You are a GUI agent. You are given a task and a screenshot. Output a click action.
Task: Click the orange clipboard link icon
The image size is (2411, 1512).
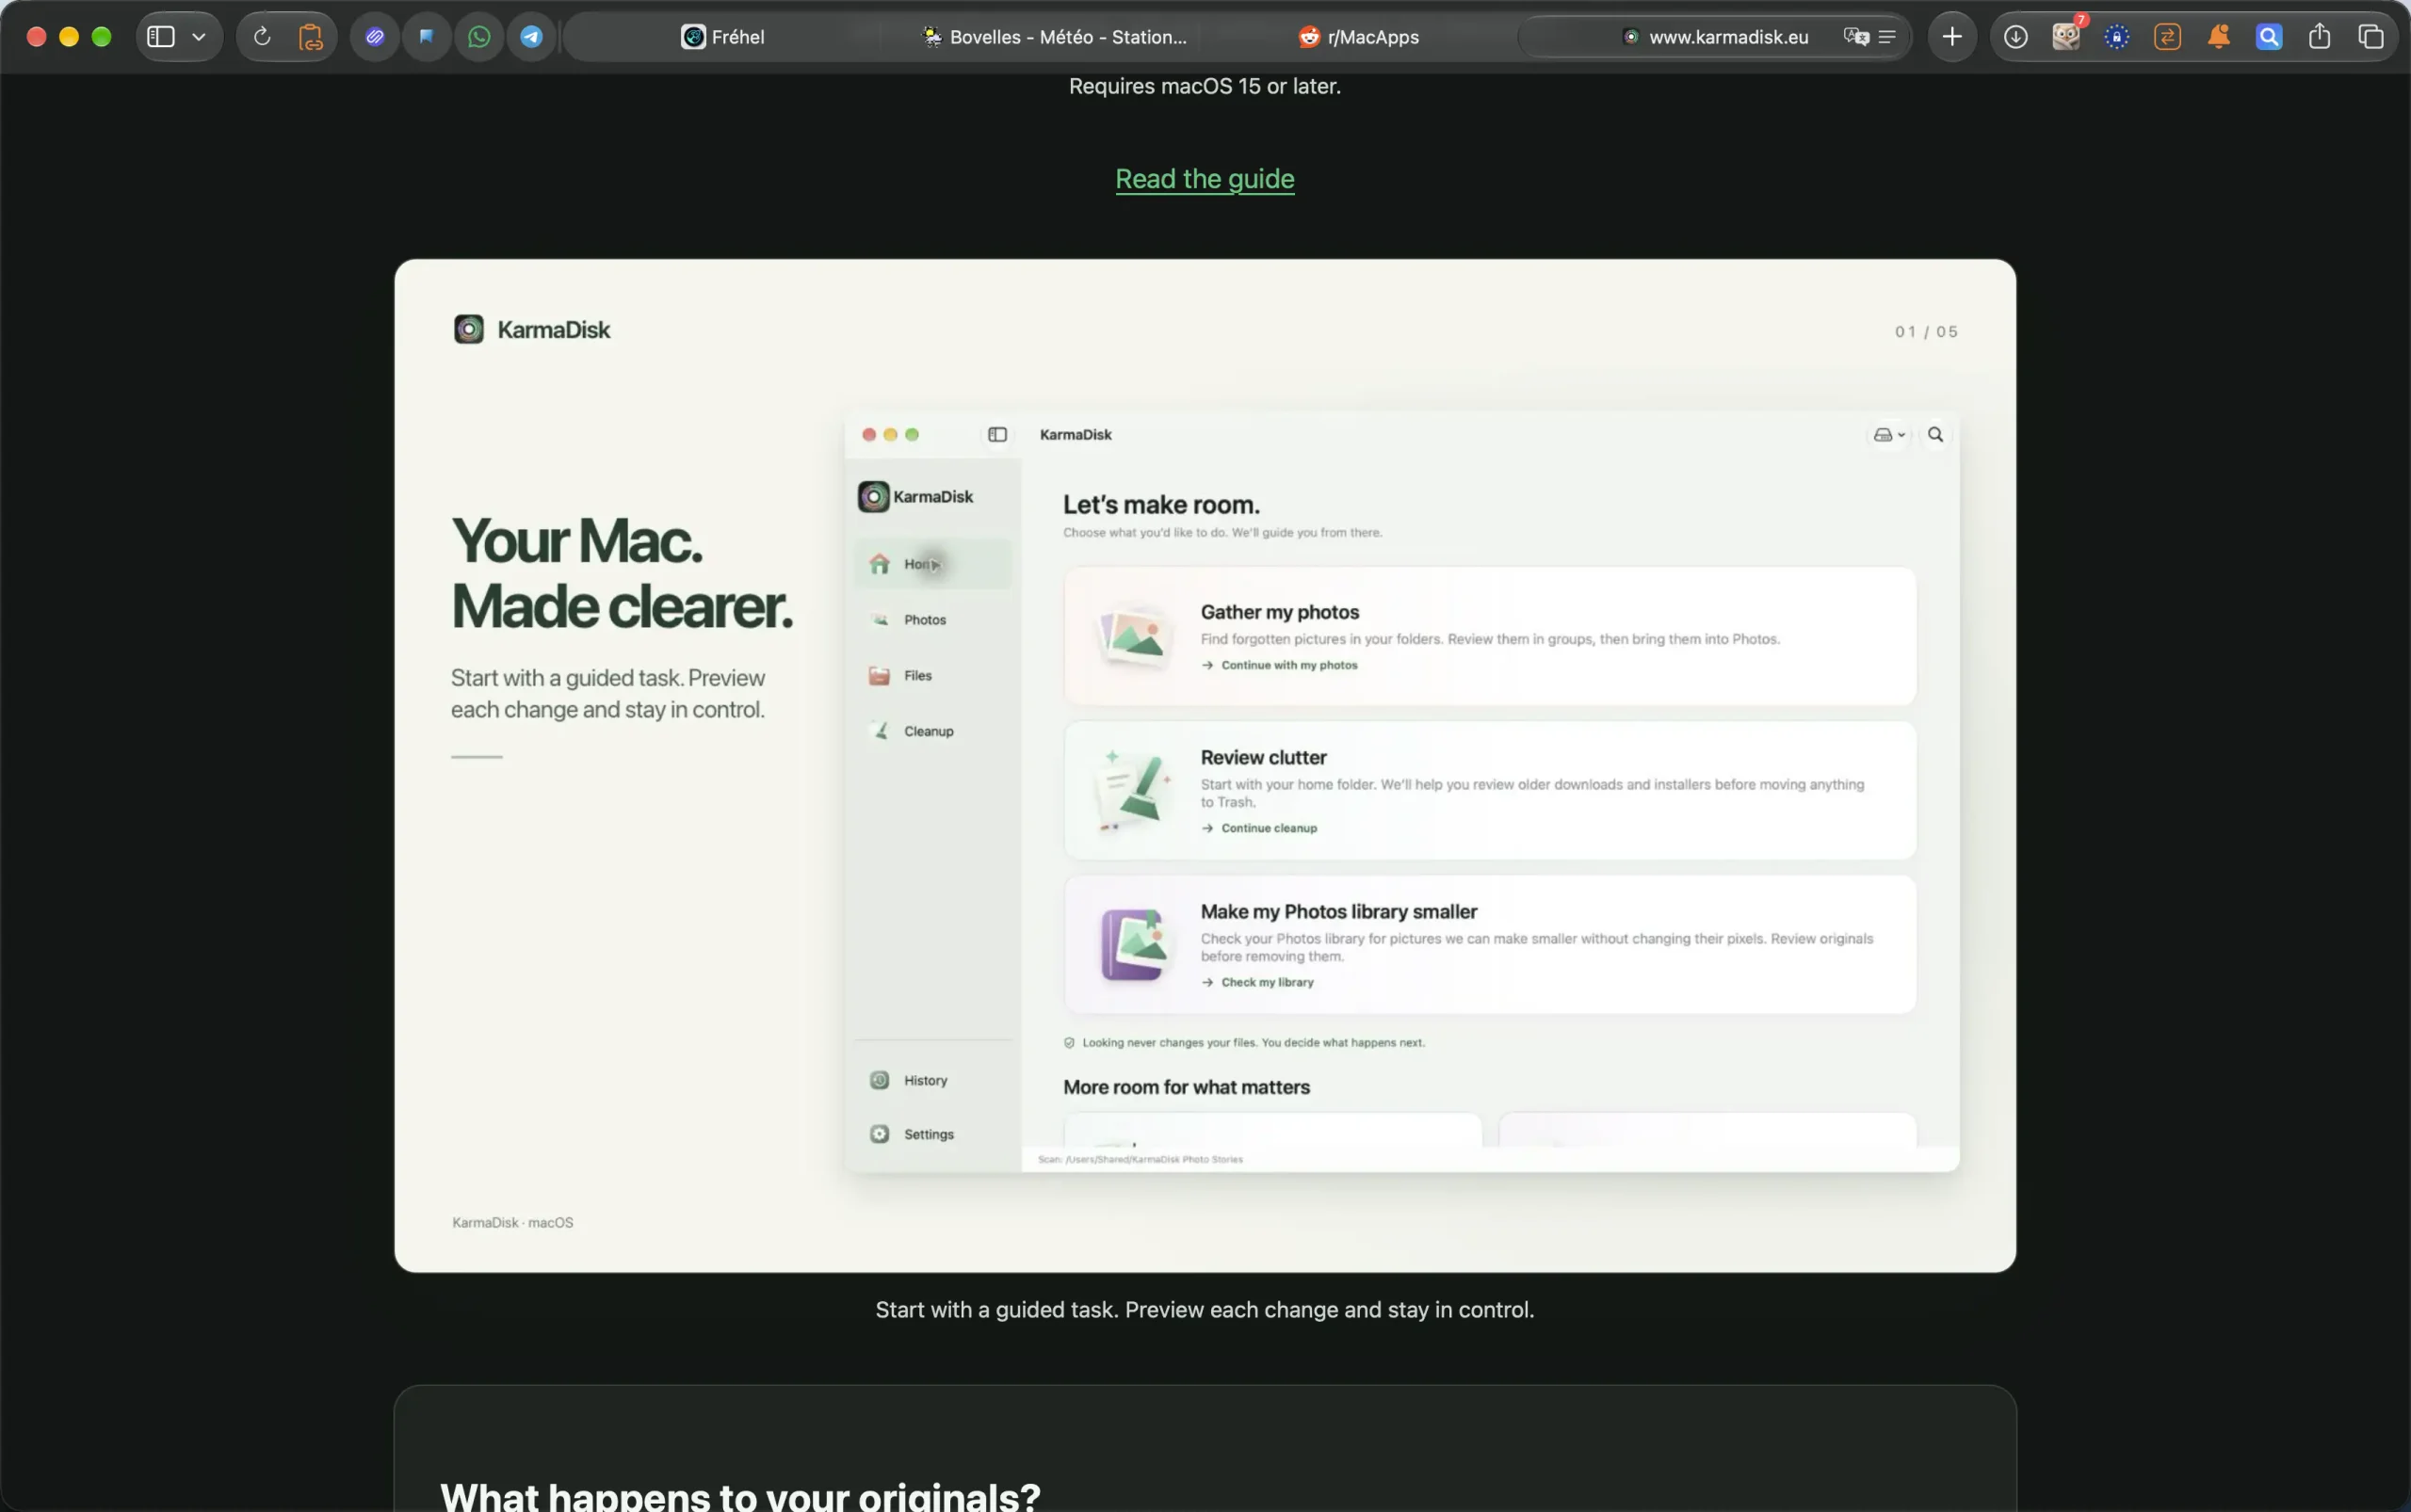(311, 37)
